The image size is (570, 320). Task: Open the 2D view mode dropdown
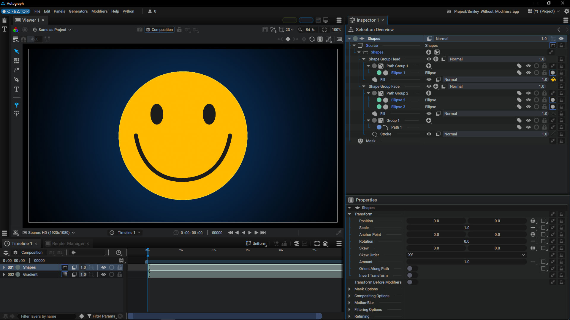[289, 30]
